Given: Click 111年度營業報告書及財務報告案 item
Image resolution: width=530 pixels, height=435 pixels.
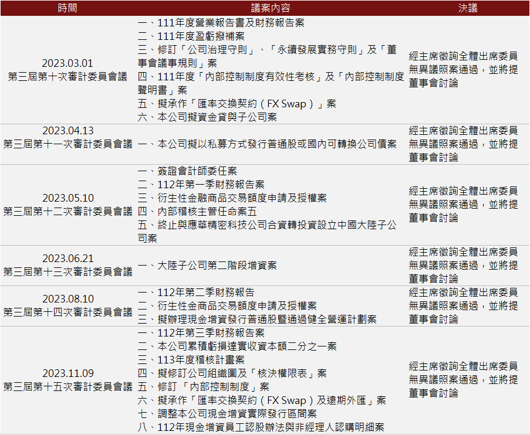Looking at the screenshot, I should coord(221,23).
